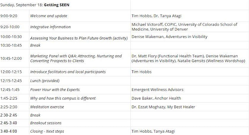Click the 'Dr. Matt Flory (Functional Health Team)' presenter text
The height and width of the screenshot is (135, 249).
(x=168, y=56)
